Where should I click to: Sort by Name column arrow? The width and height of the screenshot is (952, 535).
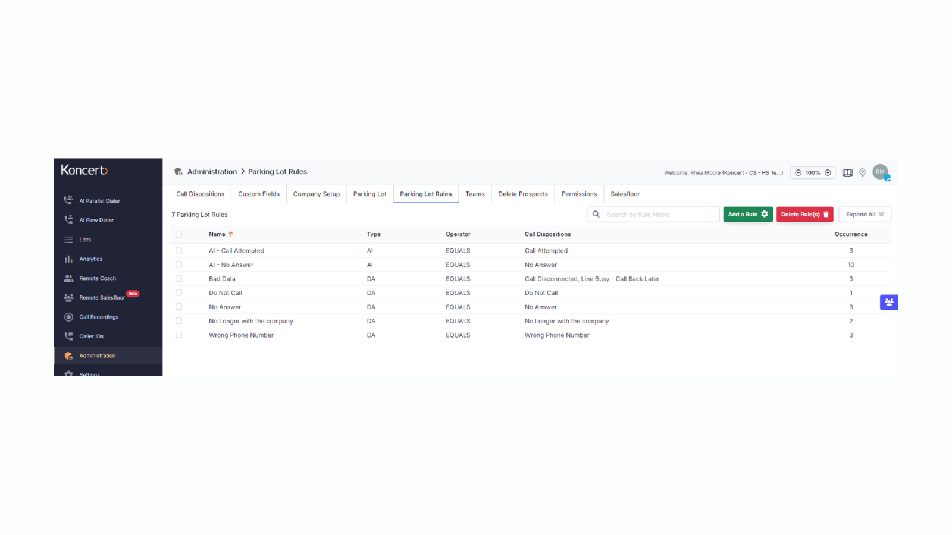pyautogui.click(x=231, y=234)
